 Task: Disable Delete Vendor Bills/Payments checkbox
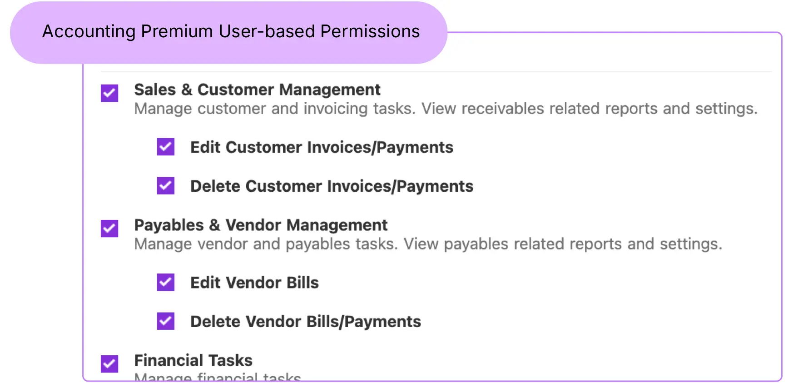click(x=166, y=321)
